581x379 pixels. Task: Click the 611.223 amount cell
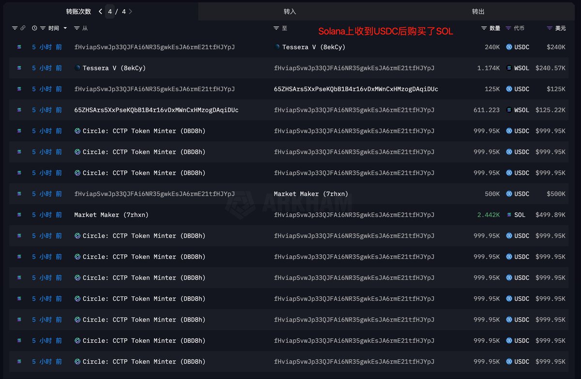pyautogui.click(x=487, y=110)
